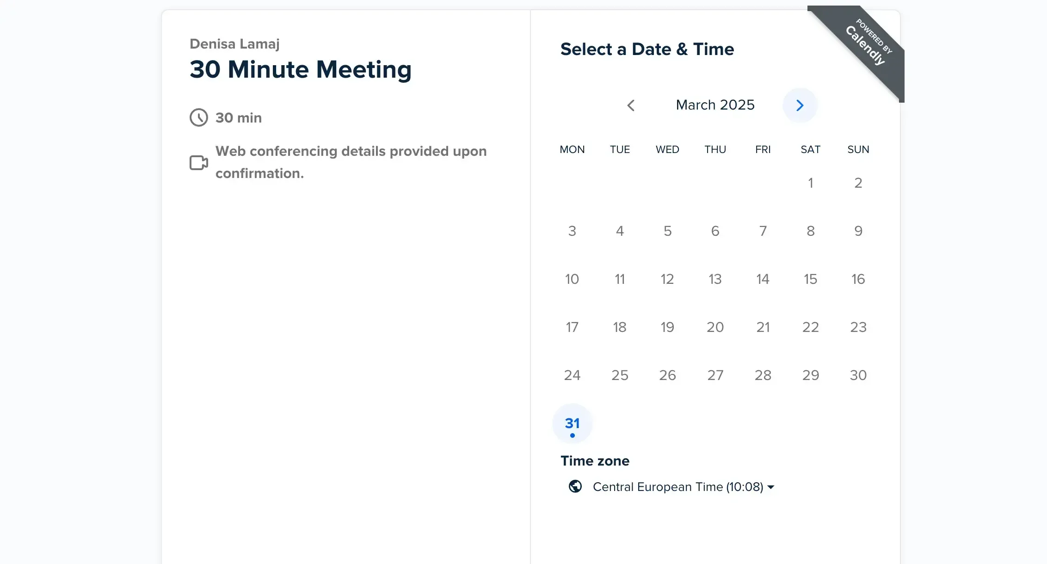This screenshot has width=1047, height=564.
Task: Select March 15 on the calendar
Action: coord(810,279)
